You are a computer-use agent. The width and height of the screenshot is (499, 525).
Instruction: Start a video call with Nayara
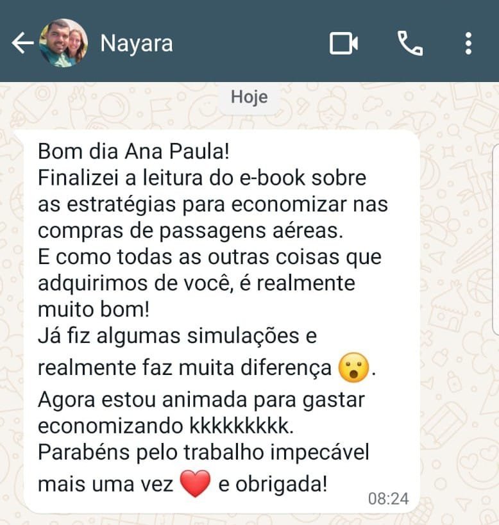(x=344, y=43)
